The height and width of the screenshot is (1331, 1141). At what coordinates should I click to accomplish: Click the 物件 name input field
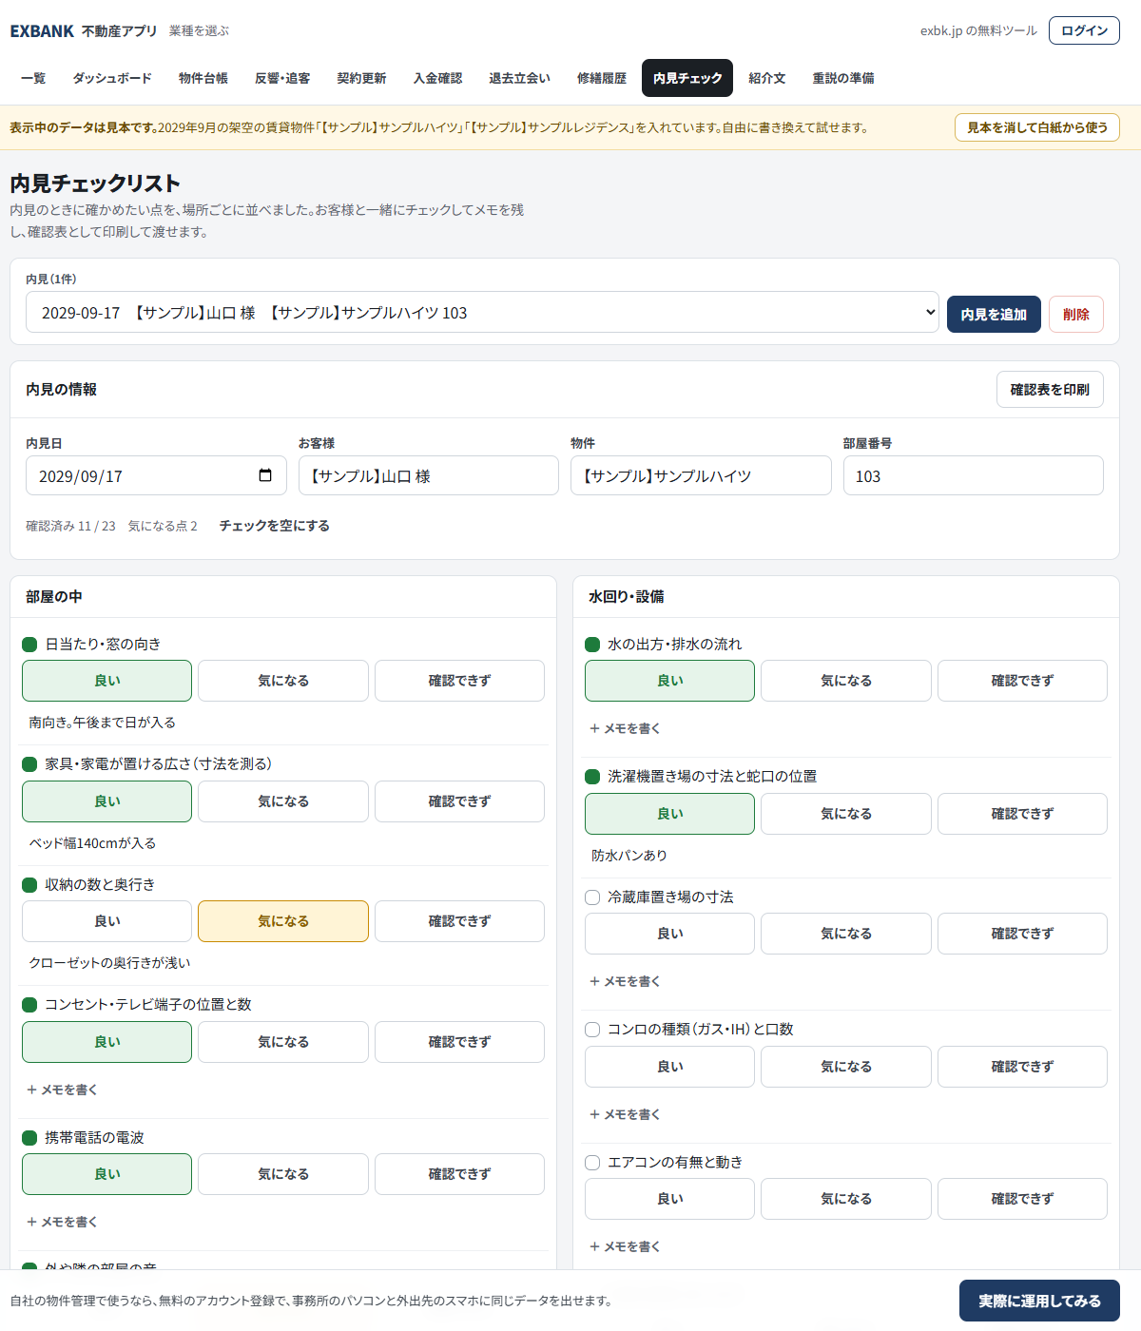[701, 475]
